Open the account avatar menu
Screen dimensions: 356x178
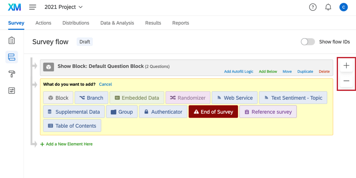coord(343,7)
